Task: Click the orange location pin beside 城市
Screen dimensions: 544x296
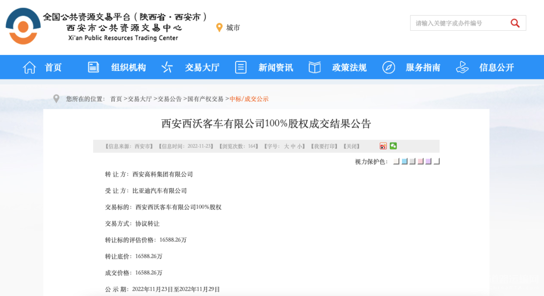Action: (219, 27)
